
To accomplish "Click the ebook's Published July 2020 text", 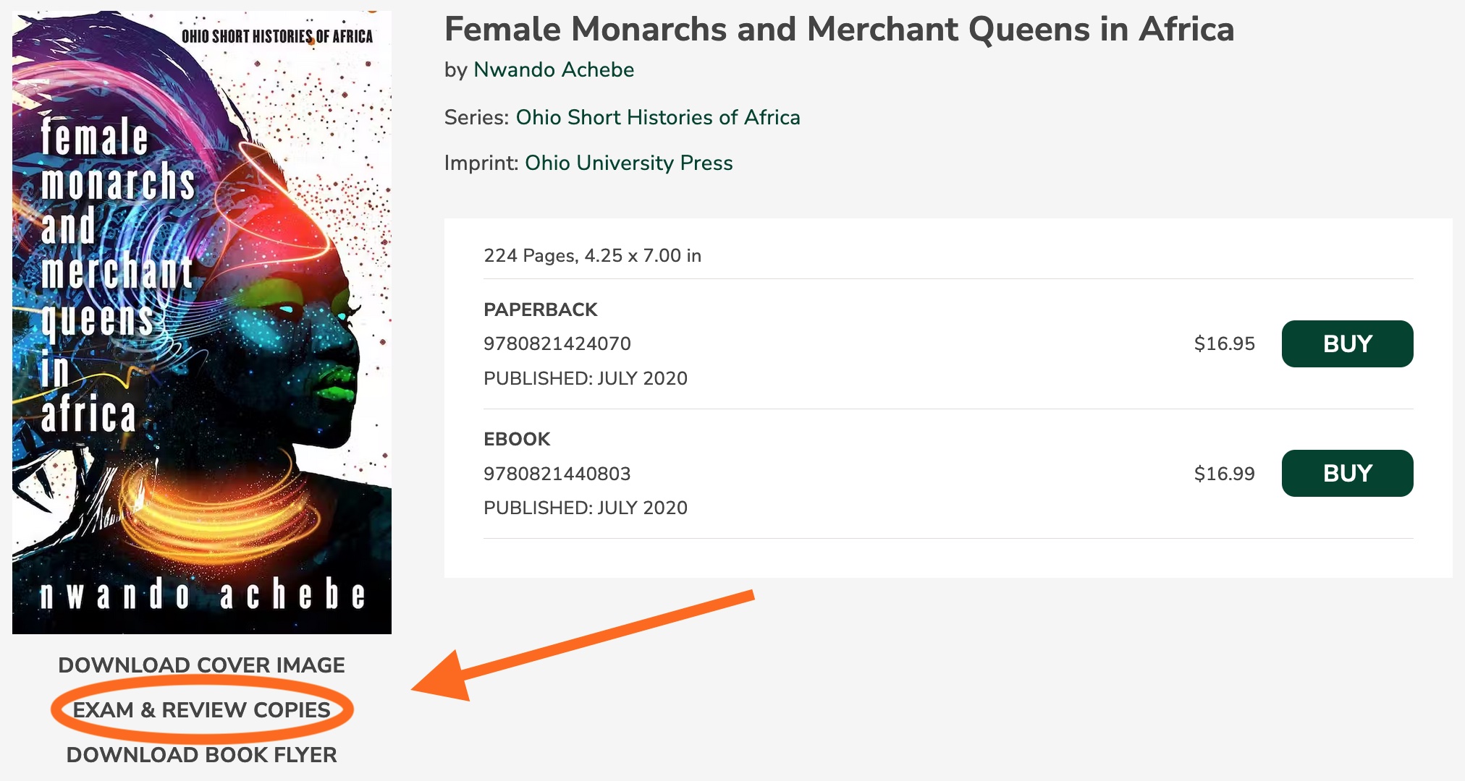I will pos(586,508).
